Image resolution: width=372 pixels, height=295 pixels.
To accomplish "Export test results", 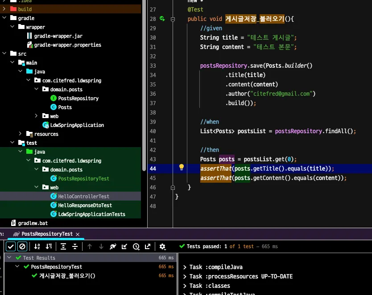I will coord(148,246).
